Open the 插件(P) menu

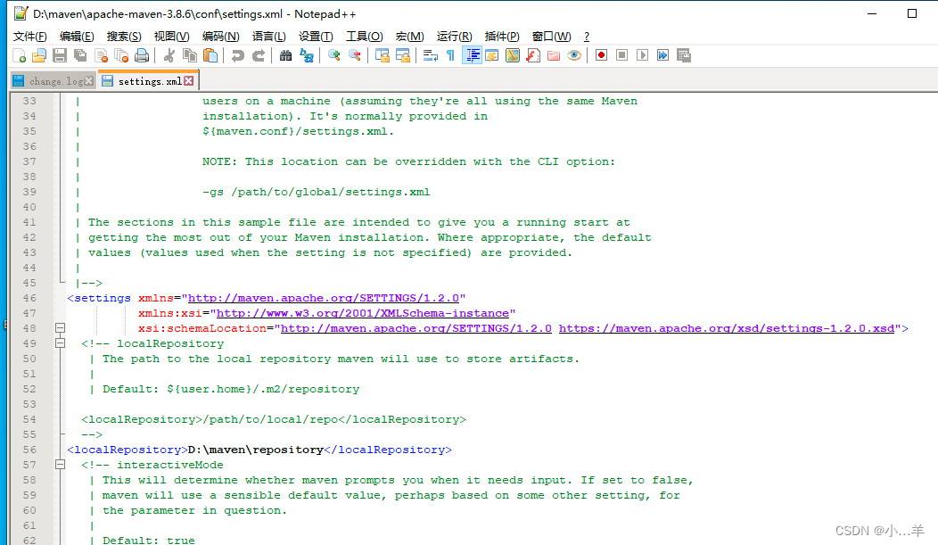click(x=502, y=37)
